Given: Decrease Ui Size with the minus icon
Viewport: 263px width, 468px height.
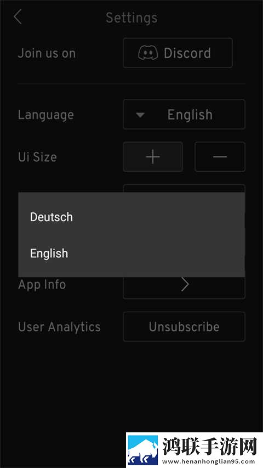Looking at the screenshot, I should click(x=220, y=157).
